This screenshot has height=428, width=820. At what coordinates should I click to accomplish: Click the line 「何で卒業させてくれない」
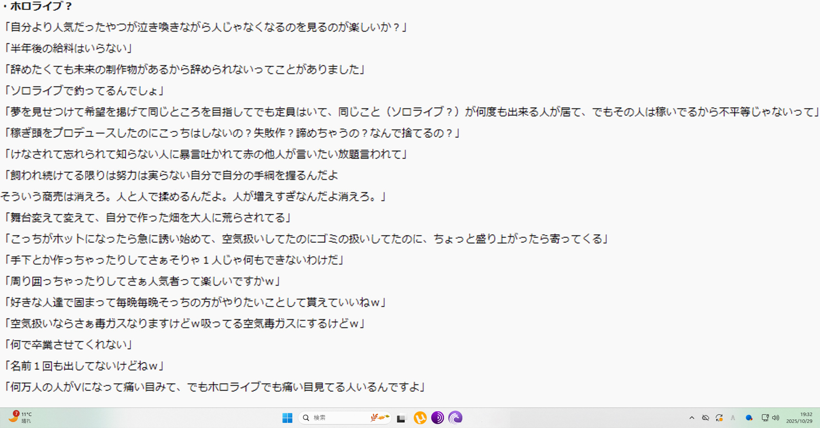click(x=67, y=345)
